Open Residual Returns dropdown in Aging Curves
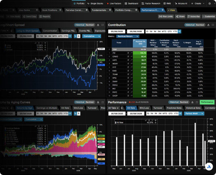This screenshot has height=175, width=216. coord(11,119)
